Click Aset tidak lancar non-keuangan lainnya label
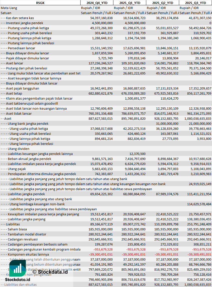Image resolution: width=212 pixels, height=287 pixels. tap(36, 109)
